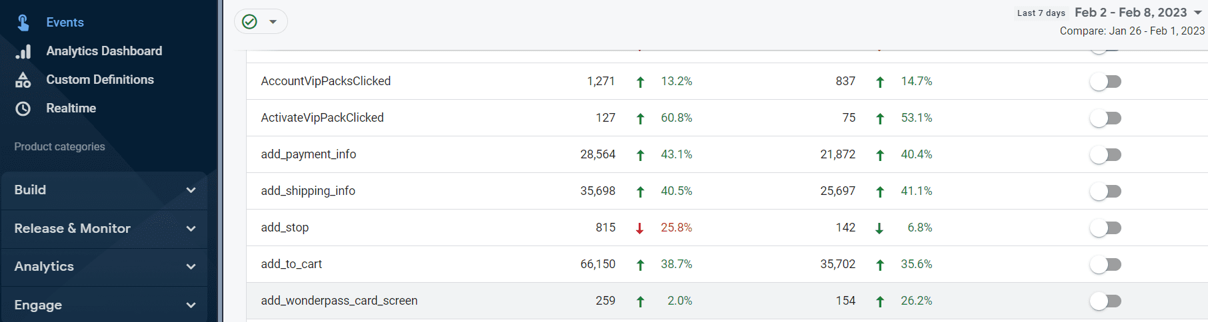Viewport: 1208px width, 322px height.
Task: Click the Realtime clock icon
Action: click(23, 108)
